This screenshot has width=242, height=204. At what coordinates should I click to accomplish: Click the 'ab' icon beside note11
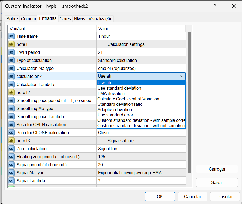pos(12,44)
